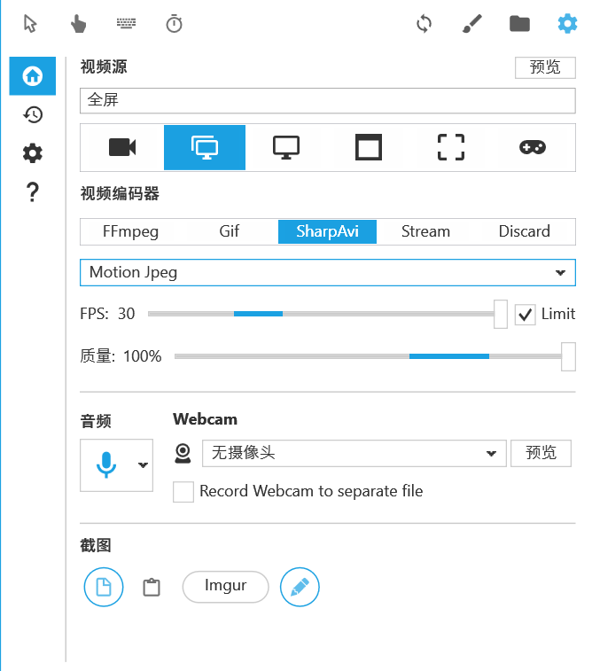Expand the audio source dropdown arrow
The image size is (592, 671).
[x=142, y=465]
